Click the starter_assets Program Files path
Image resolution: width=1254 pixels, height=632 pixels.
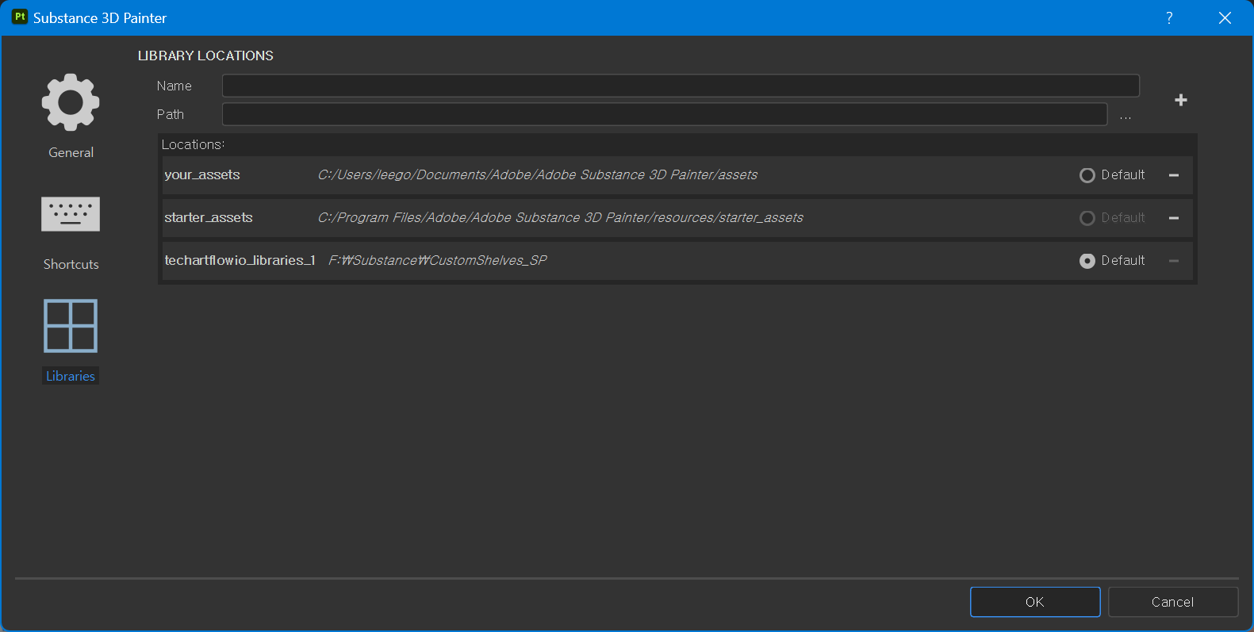click(x=561, y=218)
